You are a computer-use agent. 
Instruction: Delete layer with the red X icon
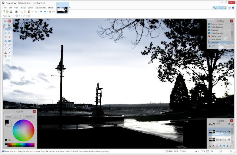[213, 146]
